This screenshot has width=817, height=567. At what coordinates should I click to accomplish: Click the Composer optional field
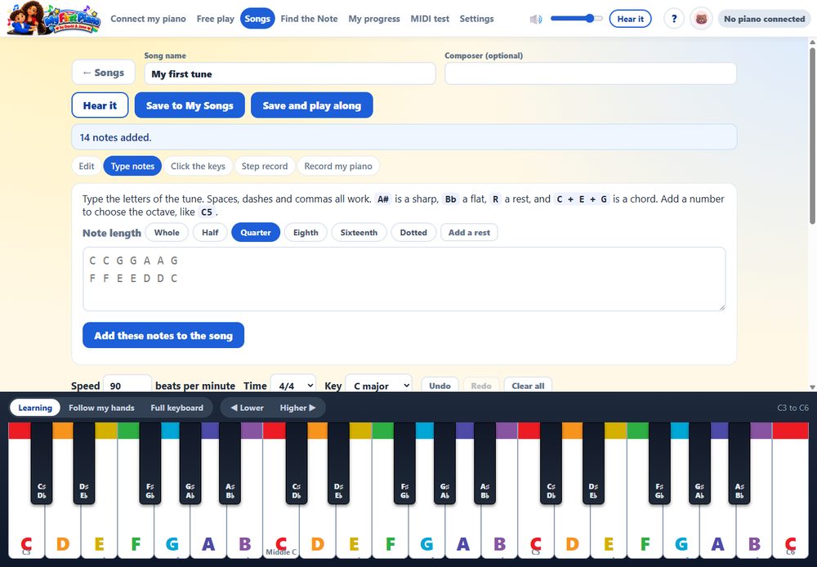pos(591,74)
